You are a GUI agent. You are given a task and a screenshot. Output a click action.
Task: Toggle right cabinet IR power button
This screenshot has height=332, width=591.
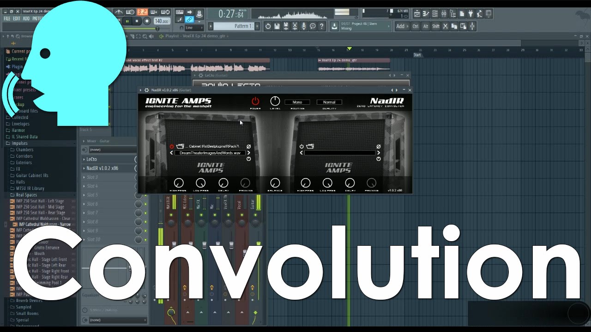[302, 147]
